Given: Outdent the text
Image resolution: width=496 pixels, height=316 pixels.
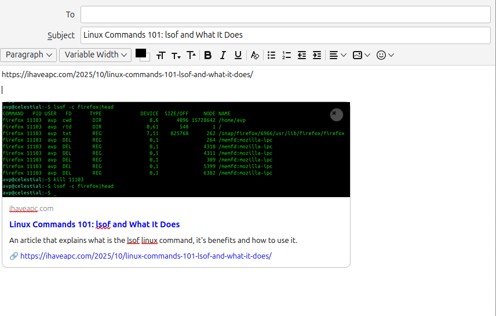Looking at the screenshot, I should point(301,55).
